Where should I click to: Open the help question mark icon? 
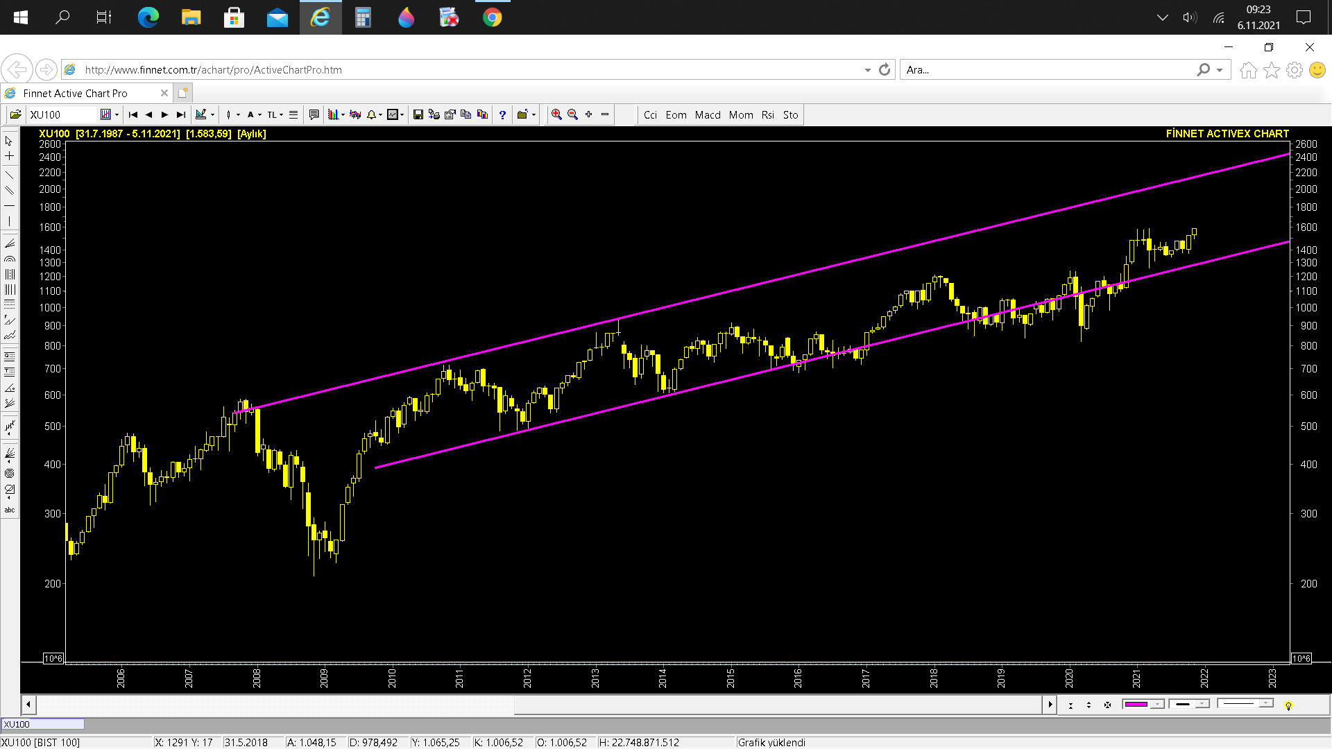pos(502,114)
